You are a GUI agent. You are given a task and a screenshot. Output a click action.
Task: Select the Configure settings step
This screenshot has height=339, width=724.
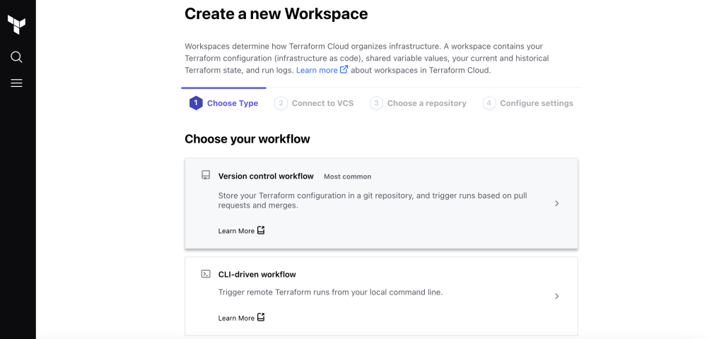point(527,103)
